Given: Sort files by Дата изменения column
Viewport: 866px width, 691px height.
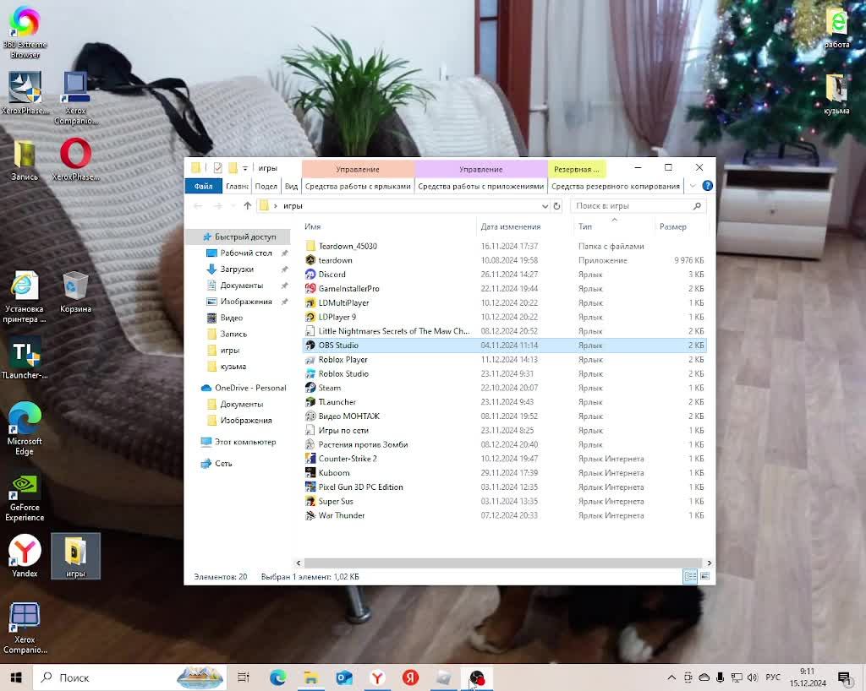Looking at the screenshot, I should click(x=525, y=226).
